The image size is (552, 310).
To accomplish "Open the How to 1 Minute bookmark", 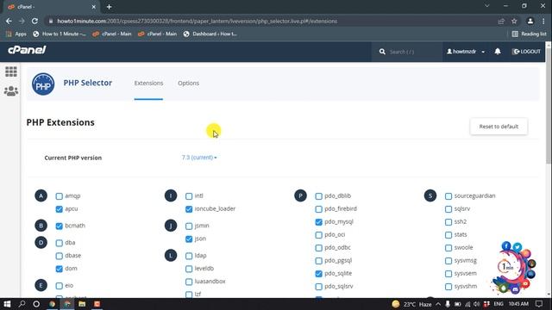I will click(60, 34).
